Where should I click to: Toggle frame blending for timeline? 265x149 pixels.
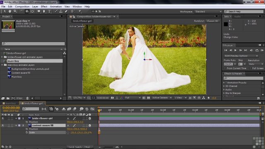coord(69,109)
